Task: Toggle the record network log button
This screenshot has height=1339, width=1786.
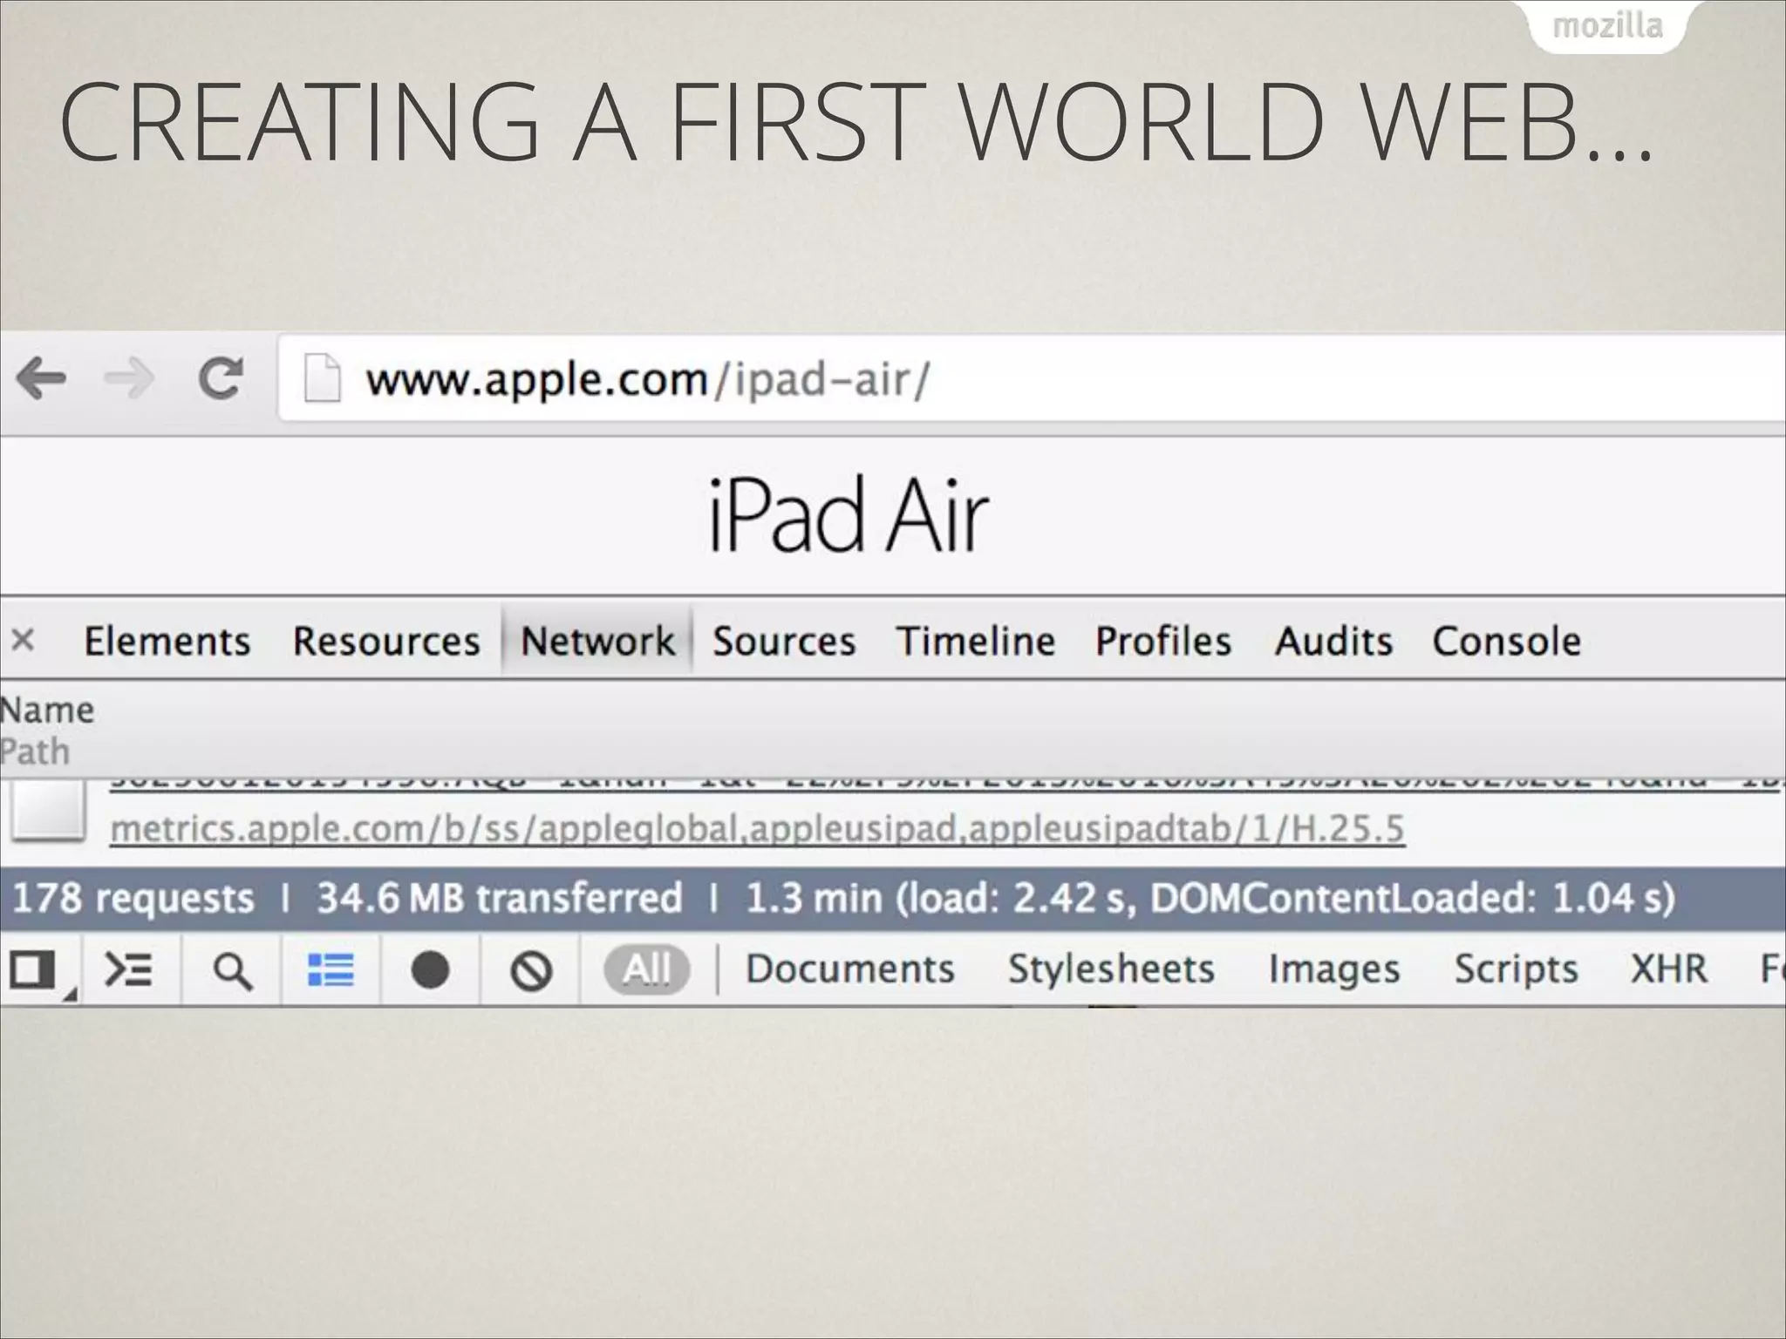Action: tap(430, 969)
